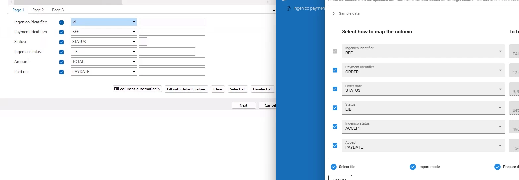The image size is (519, 180).
Task: Toggle the greyed Ingenico identifier REF checkbox
Action: coord(335,51)
